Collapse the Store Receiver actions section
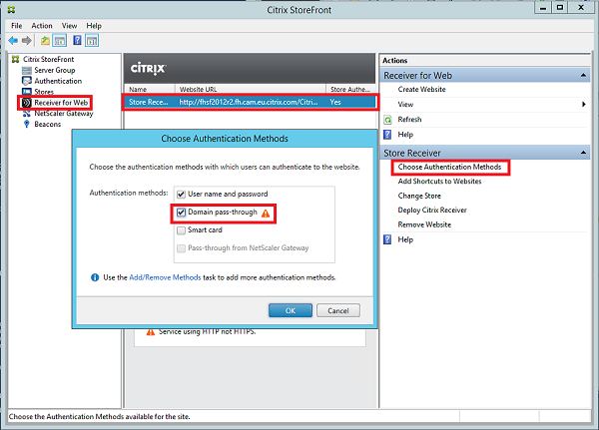Viewport: 599px width, 430px height. [x=582, y=152]
